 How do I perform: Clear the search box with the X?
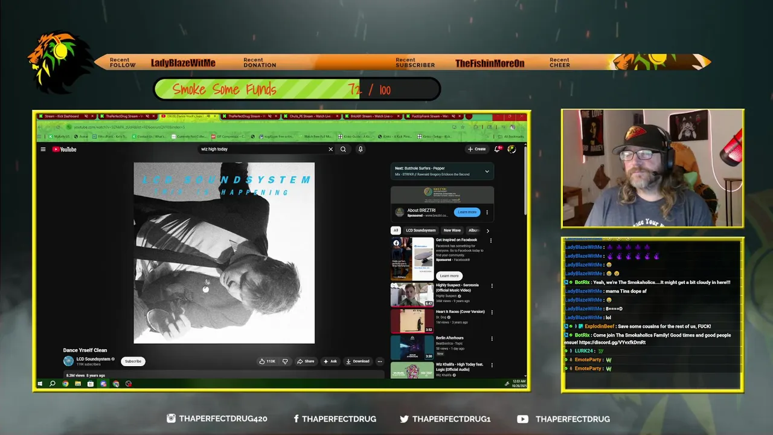(x=330, y=149)
